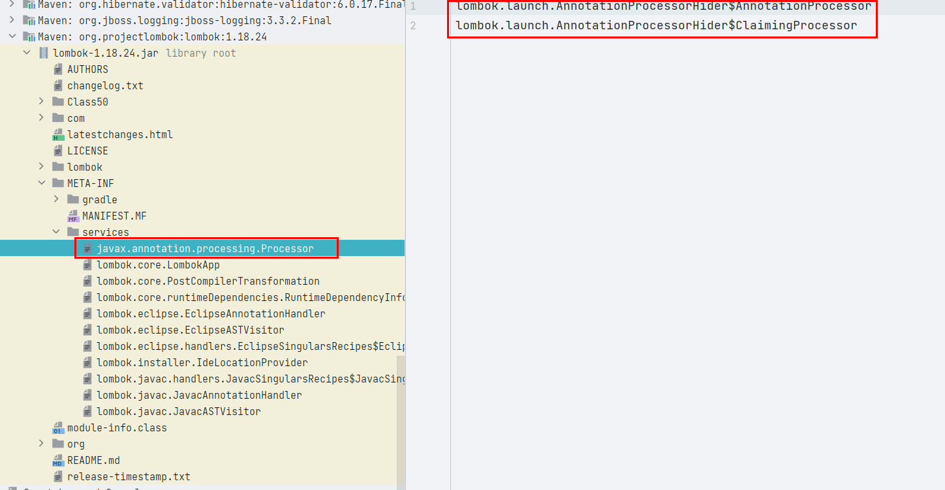Viewport: 945px width, 490px height.
Task: Select lombok.eclipse.EclipseASTVisitor file
Action: (191, 330)
